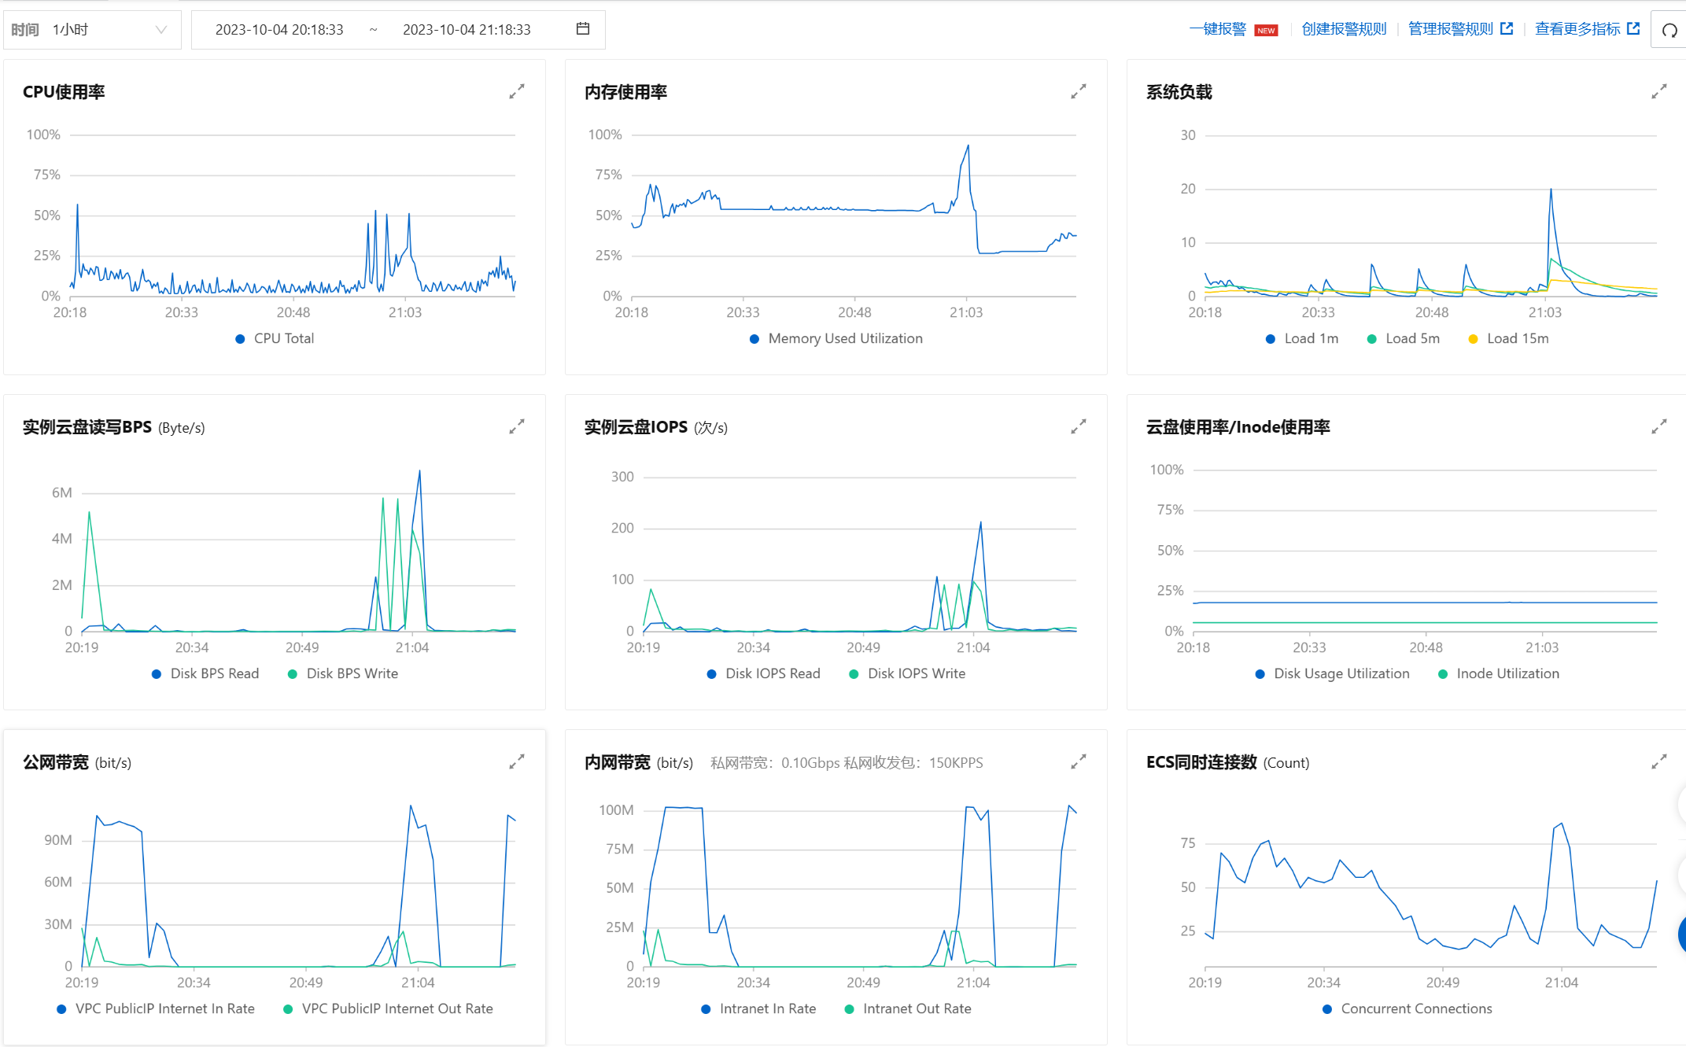Expand the 公网带宽 chart

point(516,762)
